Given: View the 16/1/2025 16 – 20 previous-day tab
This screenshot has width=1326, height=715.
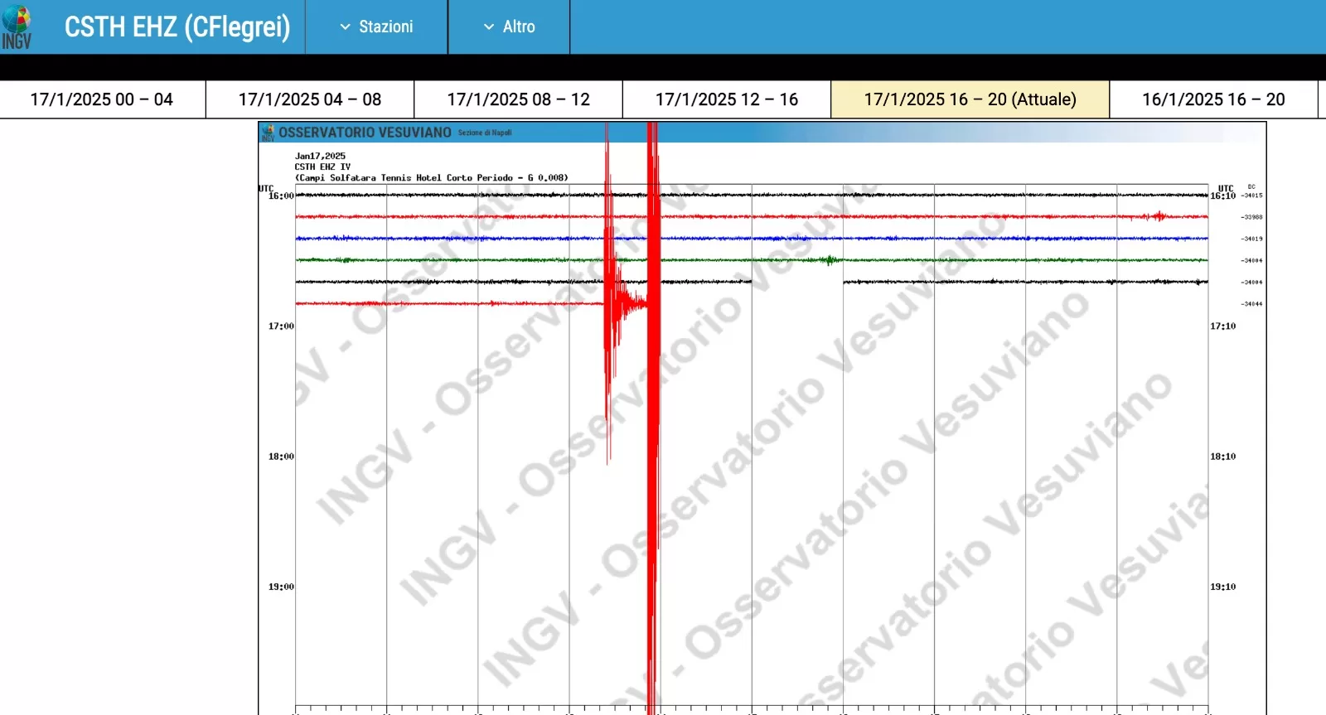Looking at the screenshot, I should [1213, 99].
